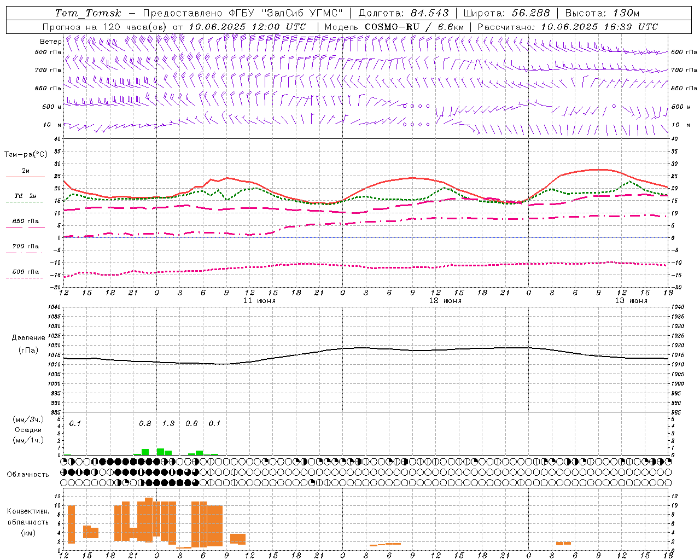Click the Td 2м dew point legend

pos(25,196)
